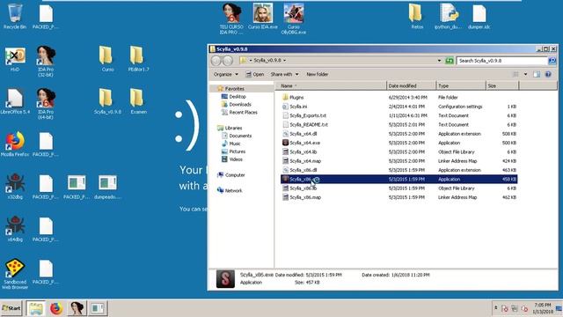
Task: Open Mozilla Firefox desktop shortcut
Action: [15, 144]
